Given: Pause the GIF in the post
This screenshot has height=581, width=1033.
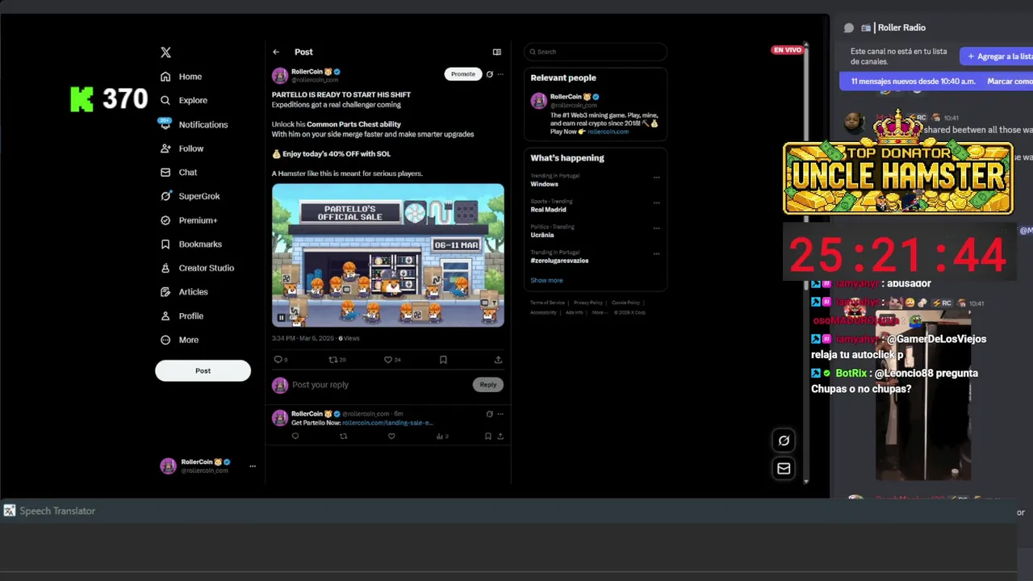Looking at the screenshot, I should tap(282, 318).
